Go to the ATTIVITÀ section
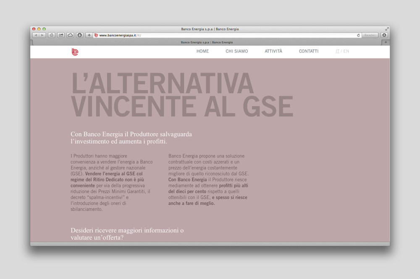Viewport: 420px width, 279px height. pos(273,51)
